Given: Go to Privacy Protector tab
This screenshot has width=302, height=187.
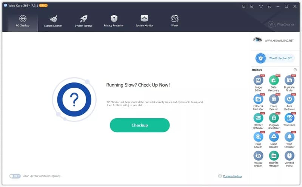Looking at the screenshot, I should click(x=114, y=21).
